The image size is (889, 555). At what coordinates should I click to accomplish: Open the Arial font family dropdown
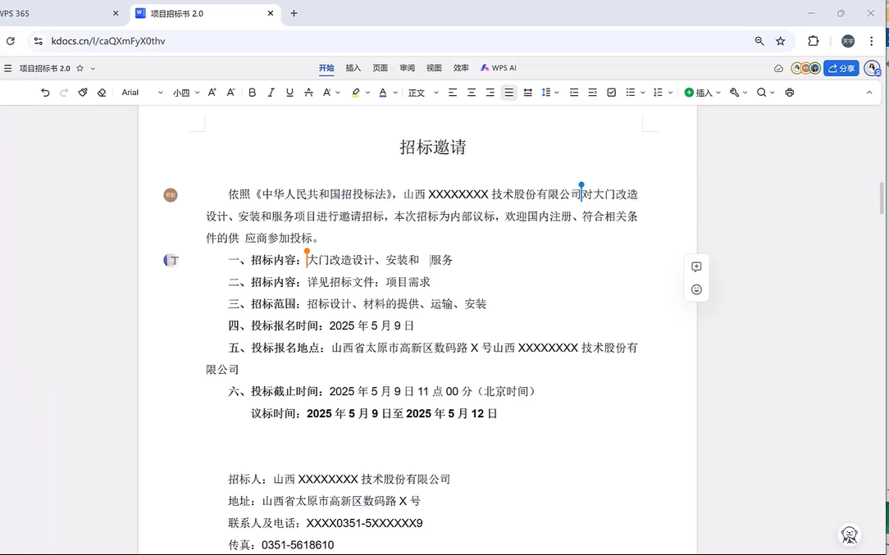coord(142,93)
